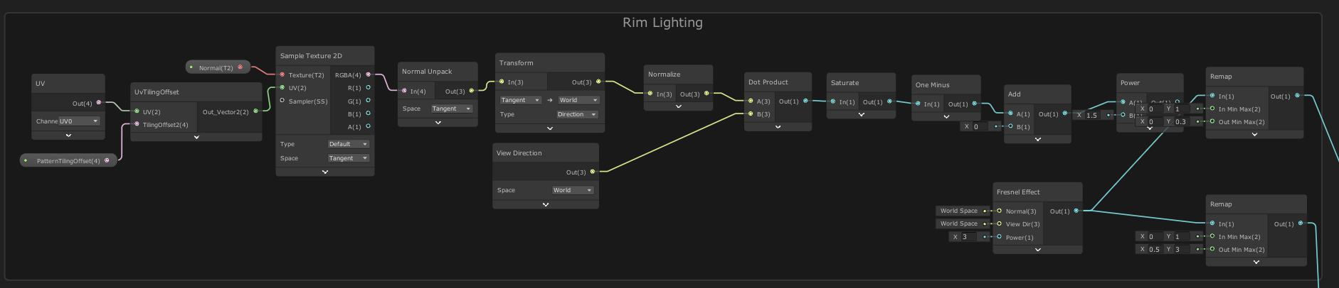The height and width of the screenshot is (288, 1339).
Task: Click A(3) input port on Dot Product
Action: coord(751,101)
